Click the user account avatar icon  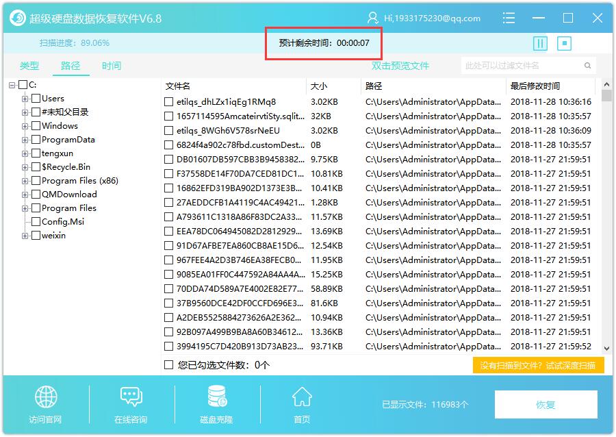click(x=372, y=18)
